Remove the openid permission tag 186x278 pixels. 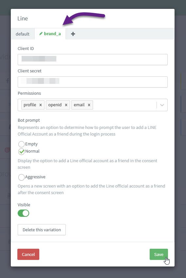click(66, 105)
